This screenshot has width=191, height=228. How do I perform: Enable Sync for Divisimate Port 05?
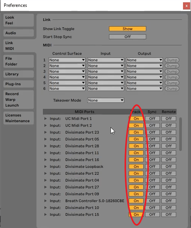pos(152,139)
